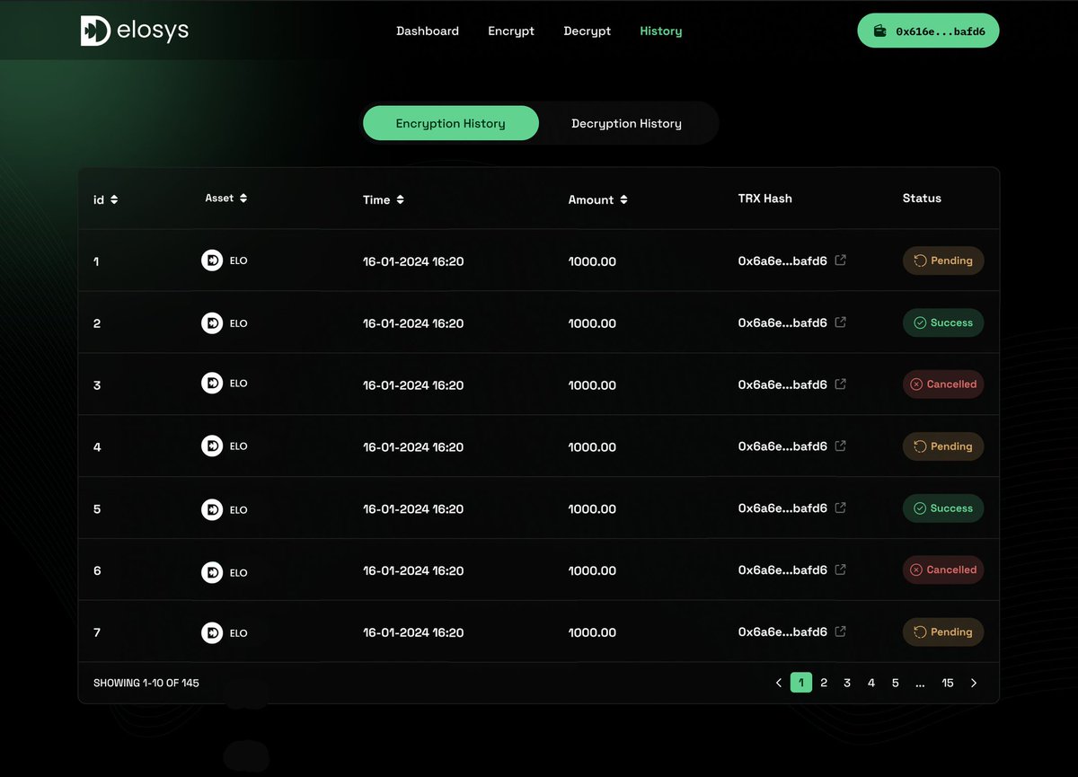Screen dimensions: 1078x777
Task: Click the Elosys logo
Action: pyautogui.click(x=135, y=31)
